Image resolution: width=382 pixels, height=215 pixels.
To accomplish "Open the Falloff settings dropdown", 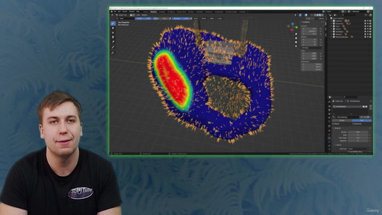I will click(x=212, y=19).
